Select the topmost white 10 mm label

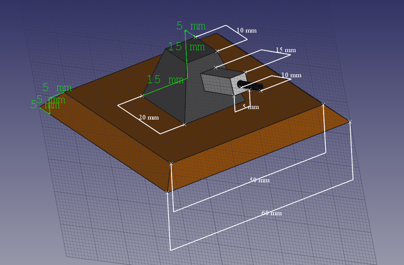[x=246, y=31]
